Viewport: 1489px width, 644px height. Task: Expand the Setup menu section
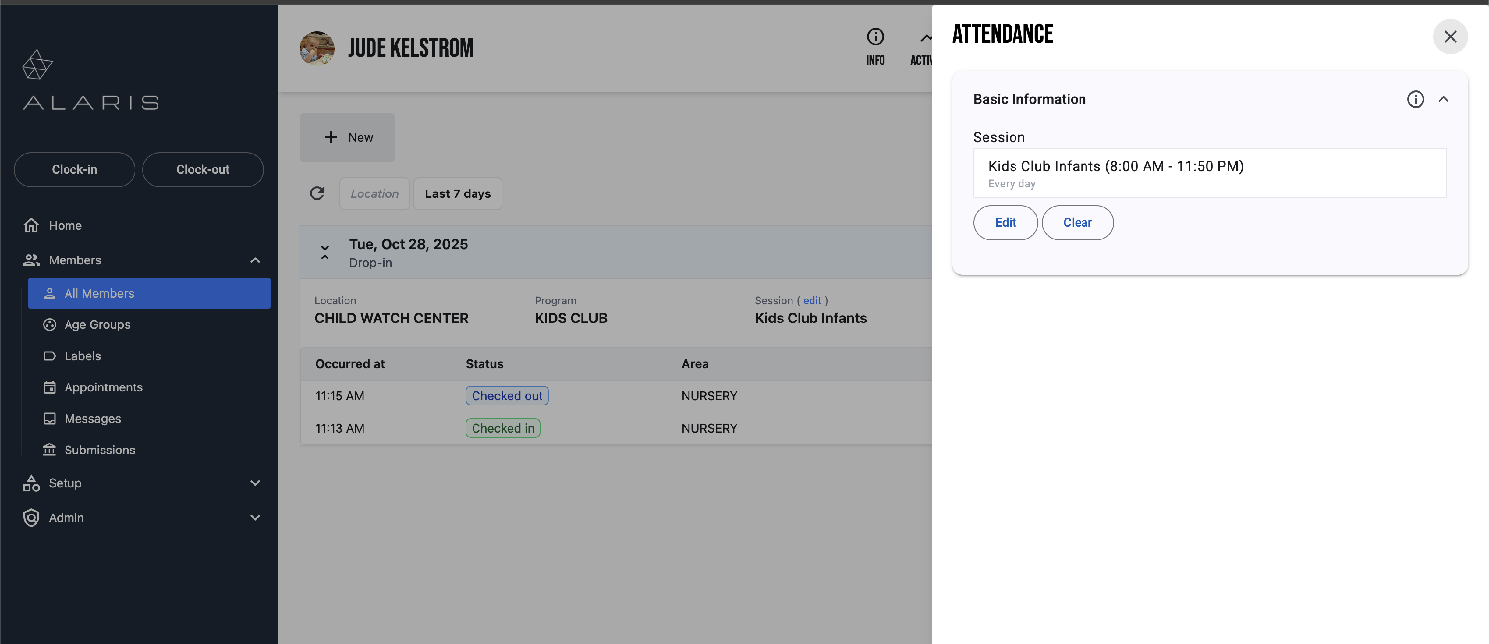(x=255, y=483)
